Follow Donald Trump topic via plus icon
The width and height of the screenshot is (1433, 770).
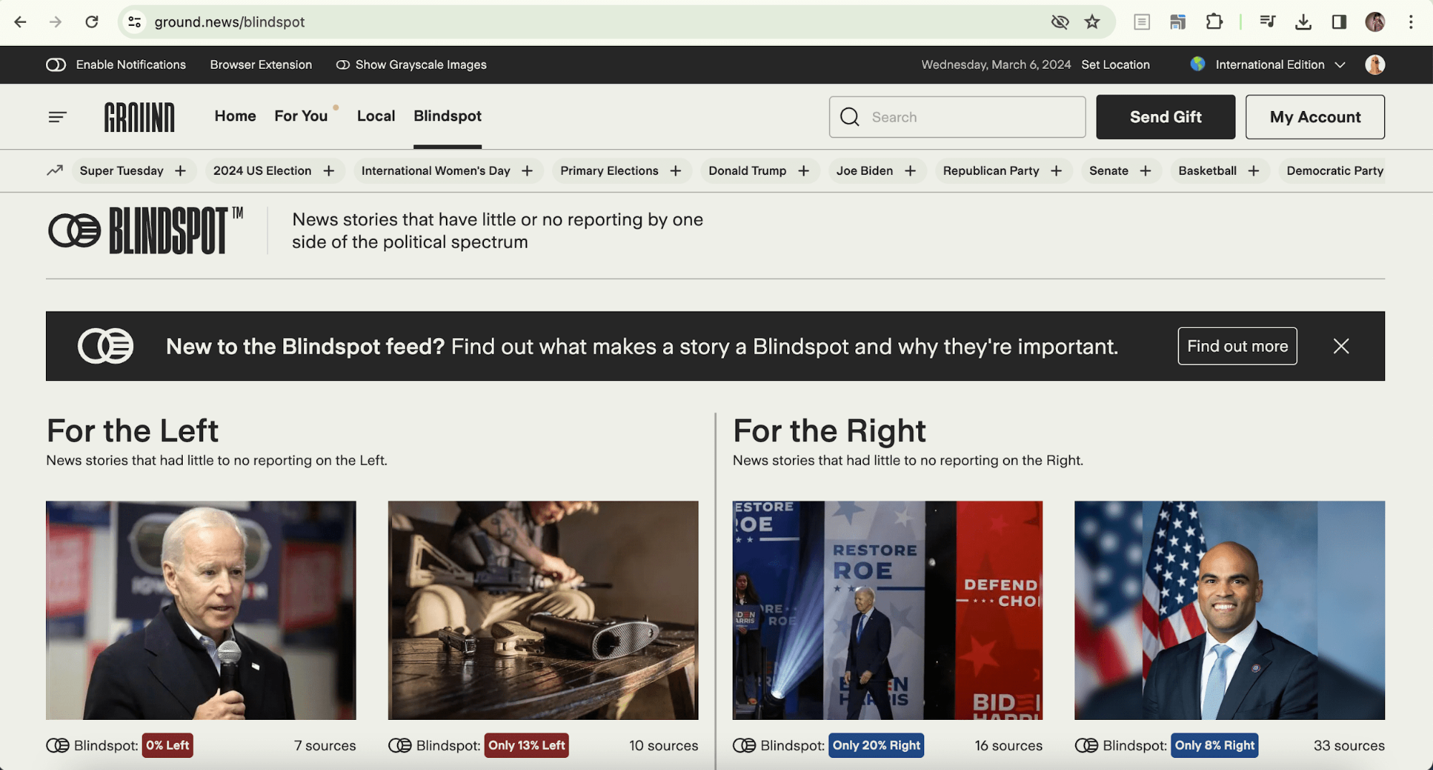click(804, 171)
